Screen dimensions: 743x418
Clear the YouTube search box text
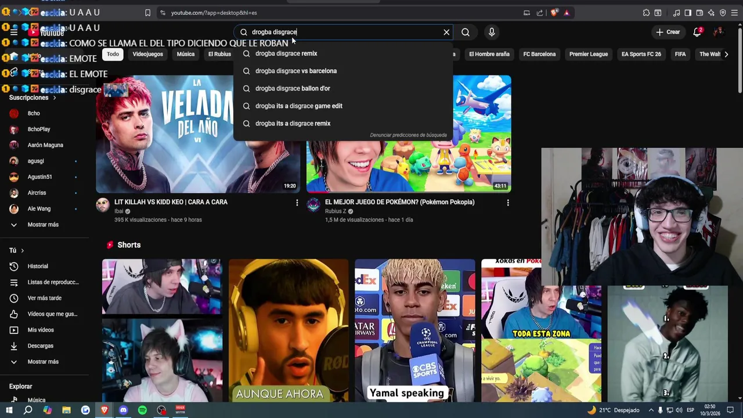(x=446, y=33)
